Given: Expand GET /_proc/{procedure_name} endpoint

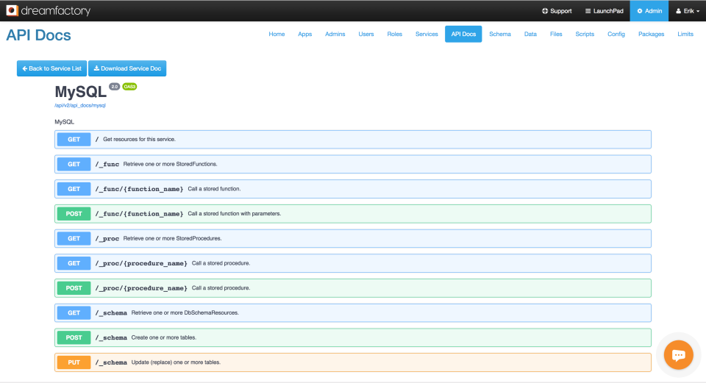Looking at the screenshot, I should click(x=353, y=263).
